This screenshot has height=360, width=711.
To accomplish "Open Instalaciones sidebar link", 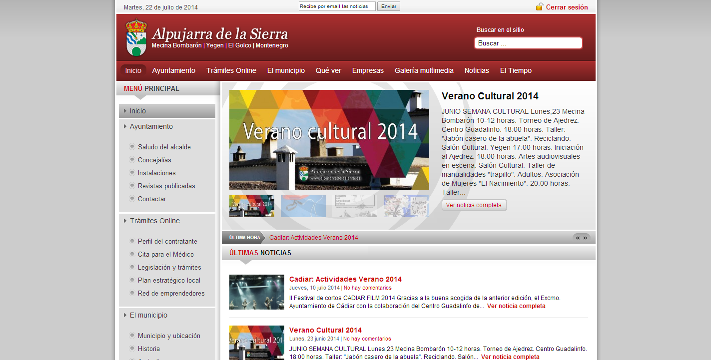I will (157, 173).
